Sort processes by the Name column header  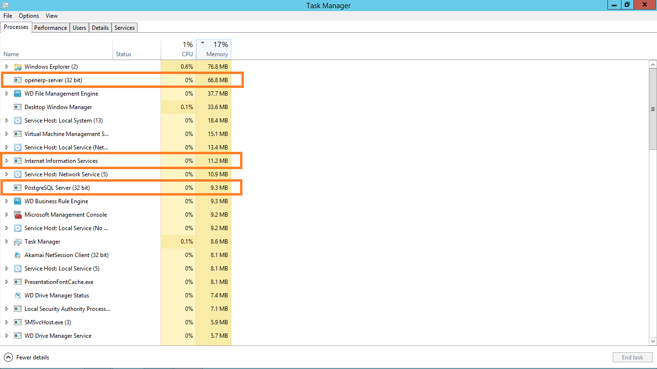click(x=57, y=49)
